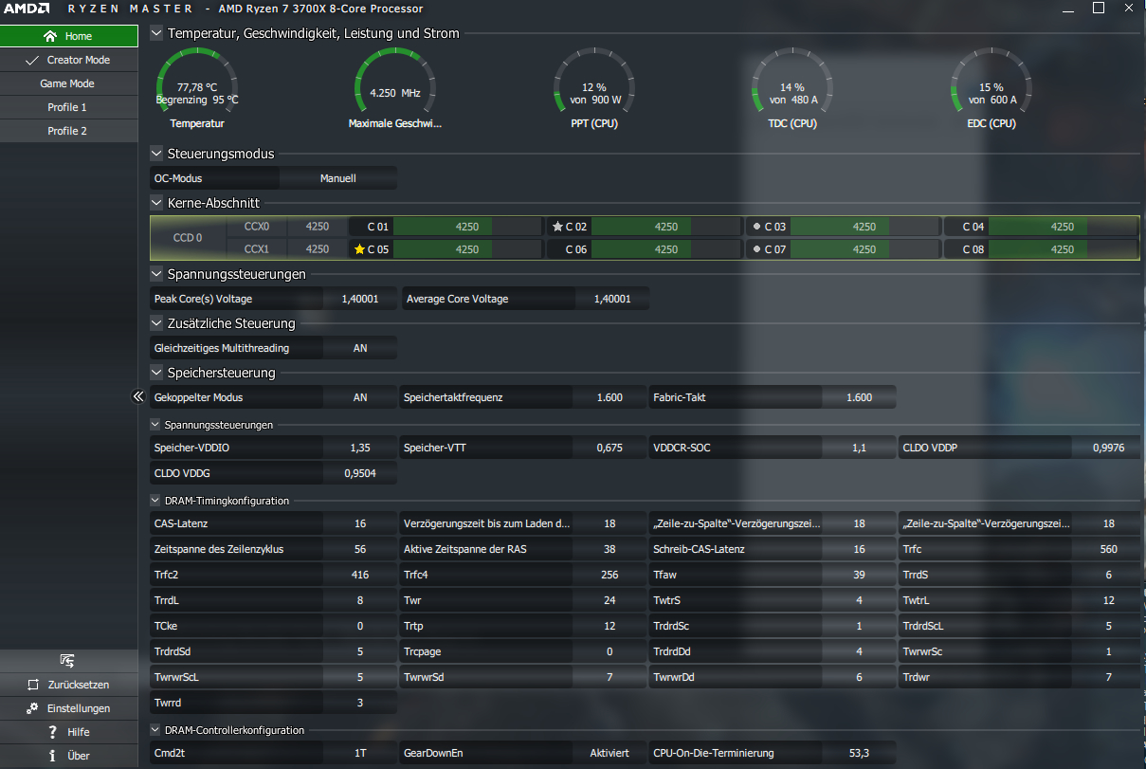This screenshot has width=1146, height=769.
Task: Switch to Game Mode profile
Action: (x=69, y=83)
